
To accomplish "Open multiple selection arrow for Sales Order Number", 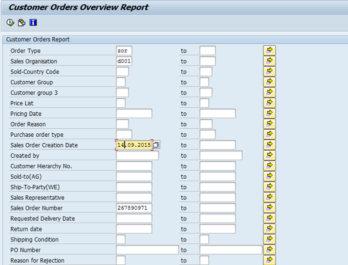I will coord(269,208).
